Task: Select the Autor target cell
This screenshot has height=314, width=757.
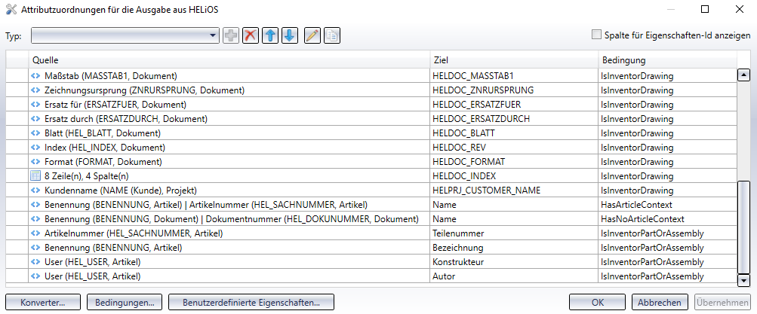Action: click(514, 276)
